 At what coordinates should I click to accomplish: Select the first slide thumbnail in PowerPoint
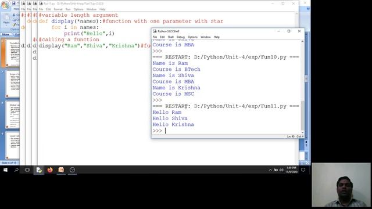(13, 53)
